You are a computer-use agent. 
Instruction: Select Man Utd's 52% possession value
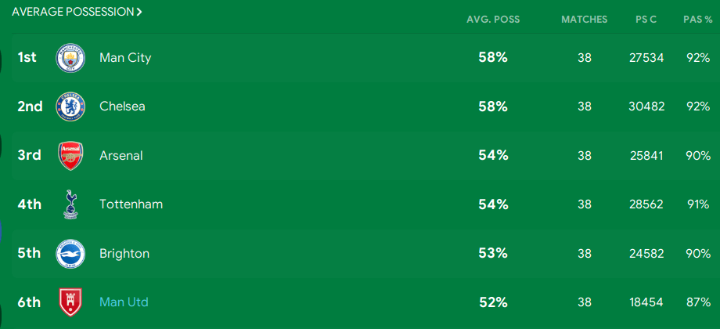coord(493,302)
